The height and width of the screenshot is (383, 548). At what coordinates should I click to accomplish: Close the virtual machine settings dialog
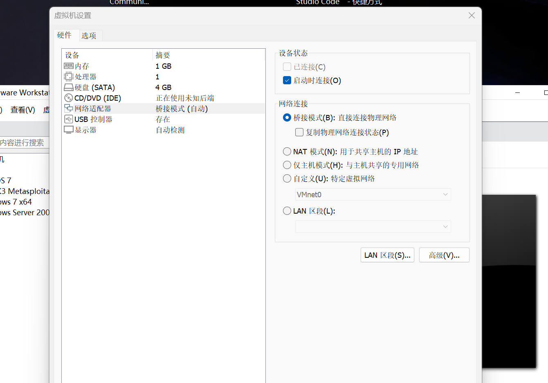[472, 16]
